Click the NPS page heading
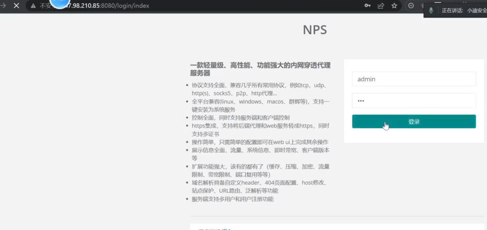Screen dimensions: 487x230 [x=315, y=30]
